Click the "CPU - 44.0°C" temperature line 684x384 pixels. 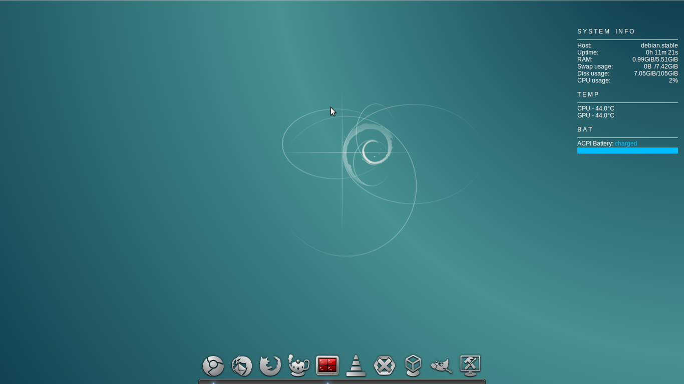click(596, 108)
